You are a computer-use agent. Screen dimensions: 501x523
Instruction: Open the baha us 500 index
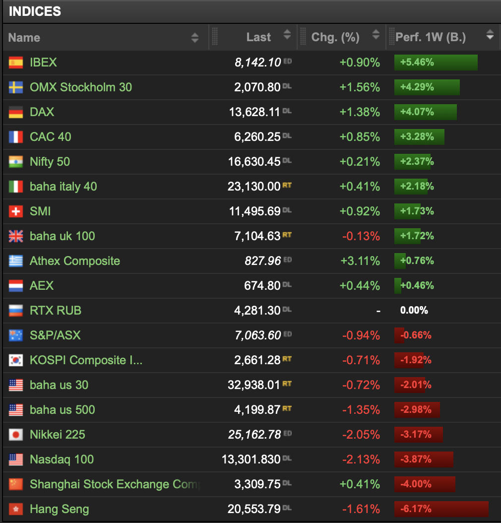point(63,410)
